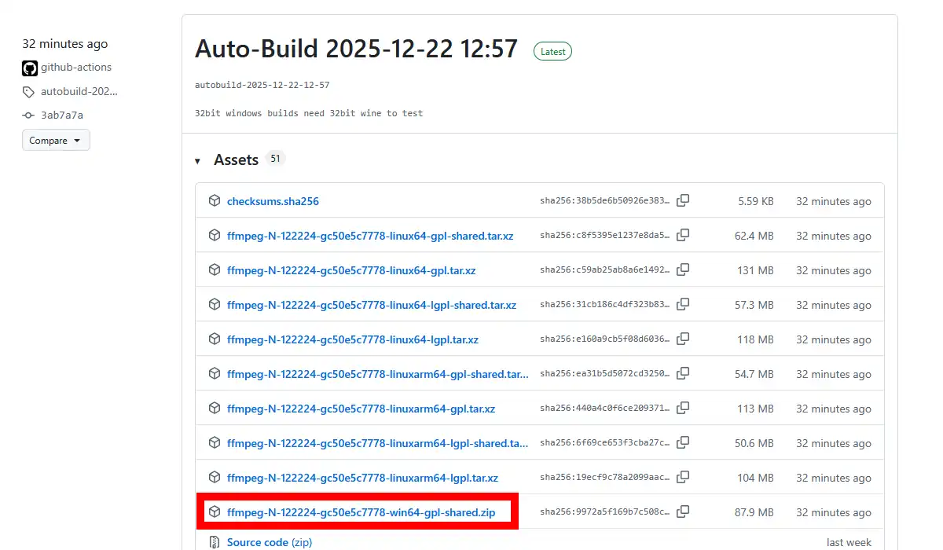Open the Compare dropdown
The height and width of the screenshot is (550, 943).
click(56, 141)
